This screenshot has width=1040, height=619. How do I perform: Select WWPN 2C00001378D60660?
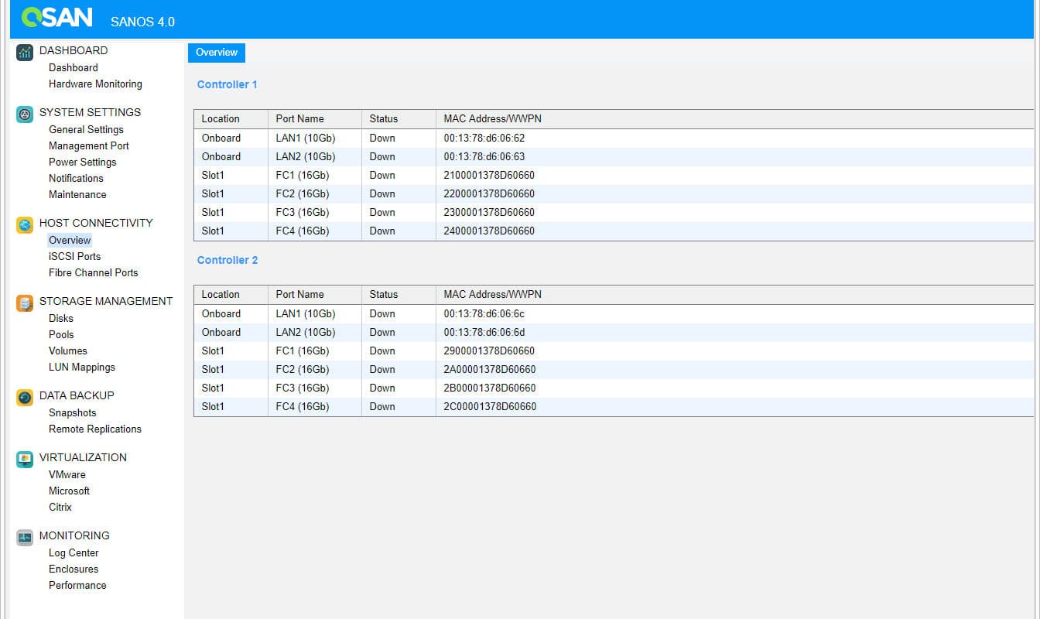click(490, 406)
